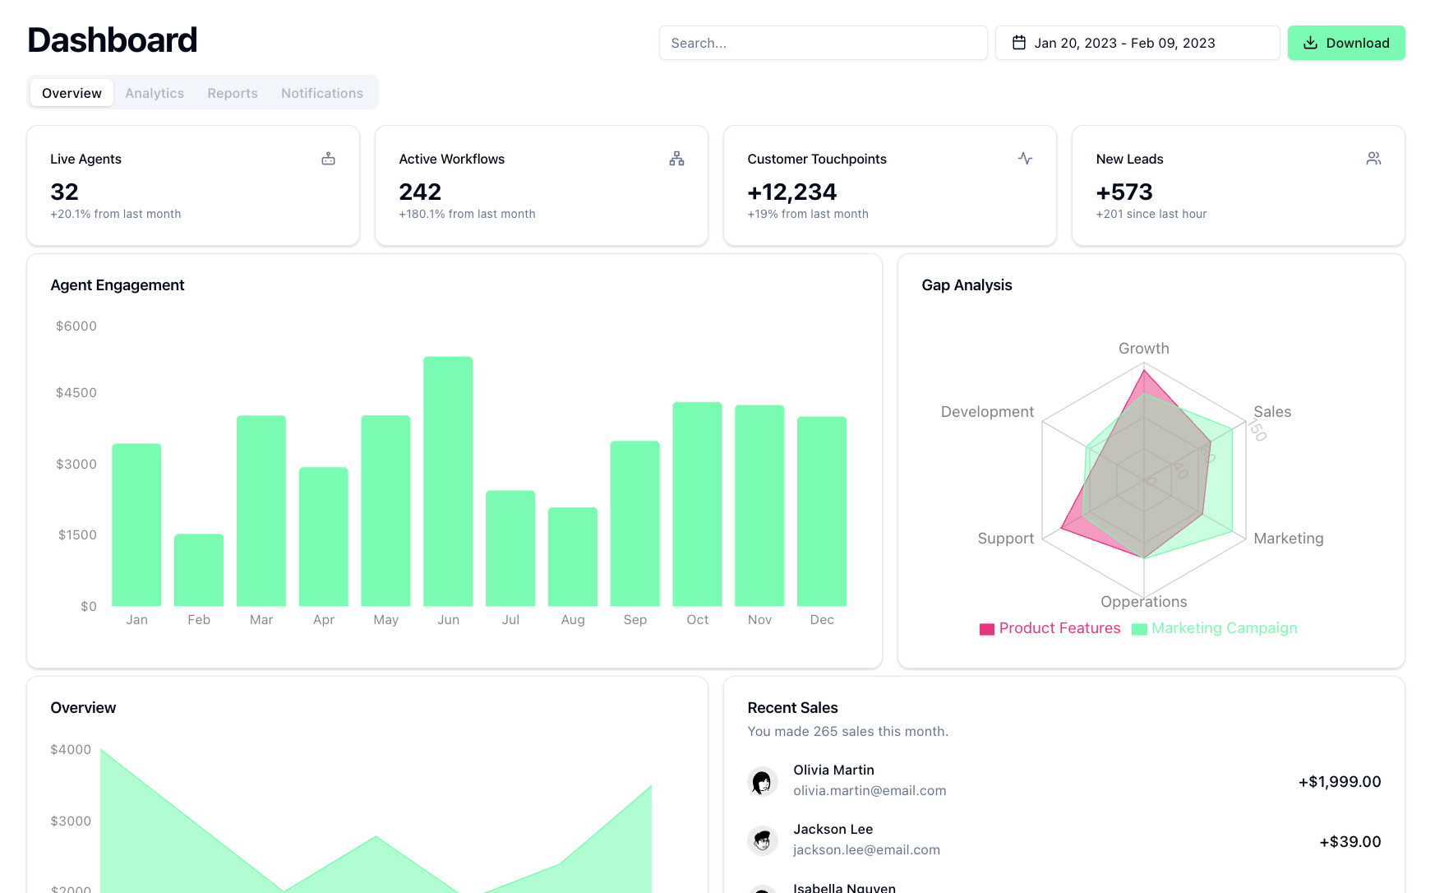Click the $4000 label in Overview chart
1435x893 pixels.
click(x=71, y=750)
